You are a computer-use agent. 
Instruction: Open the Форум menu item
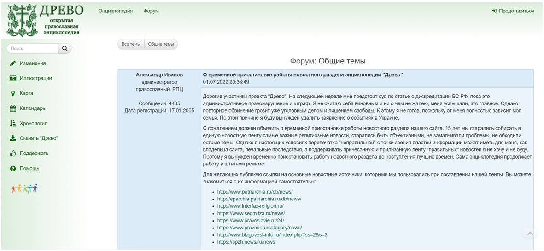(x=151, y=11)
